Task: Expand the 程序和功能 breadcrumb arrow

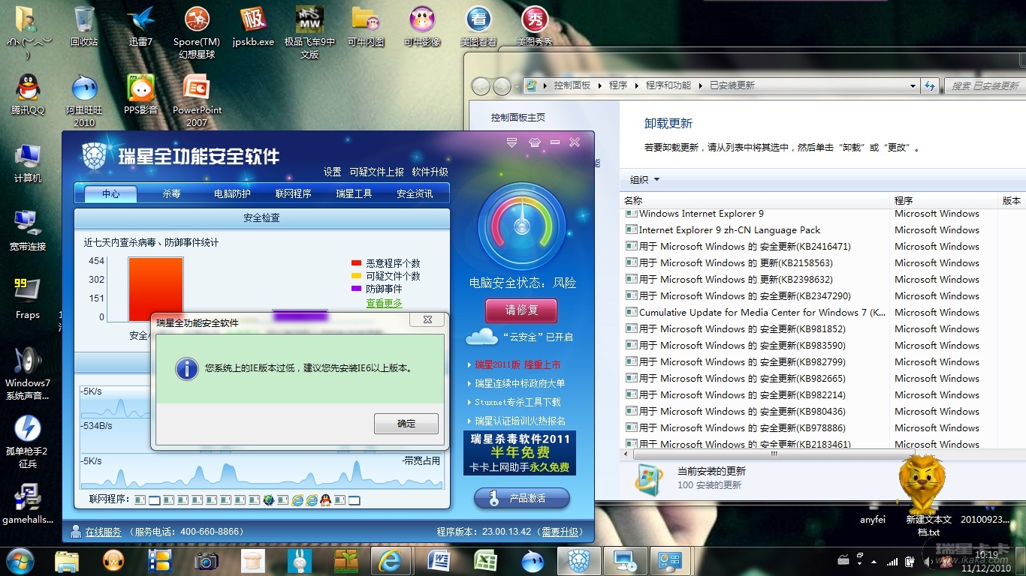Action: (x=700, y=85)
